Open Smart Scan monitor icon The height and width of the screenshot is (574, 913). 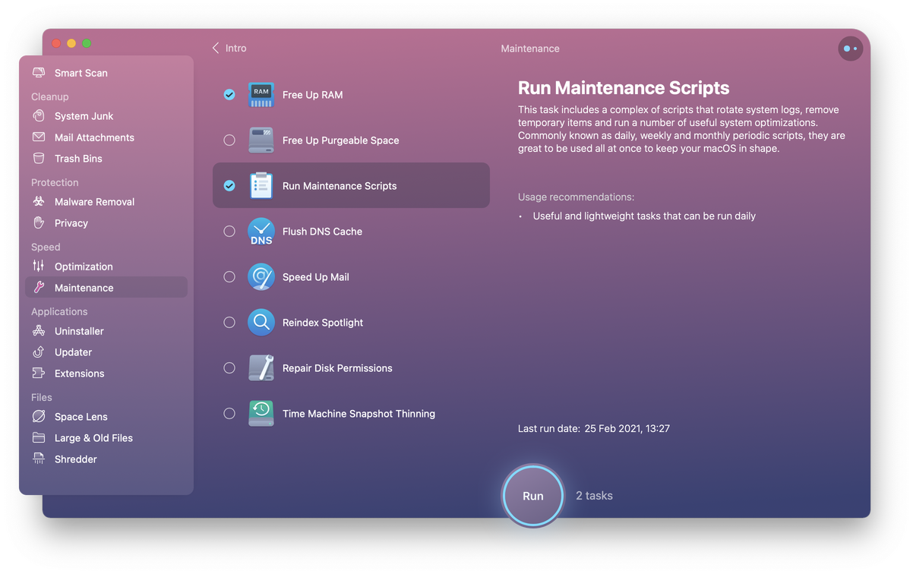[x=39, y=73]
